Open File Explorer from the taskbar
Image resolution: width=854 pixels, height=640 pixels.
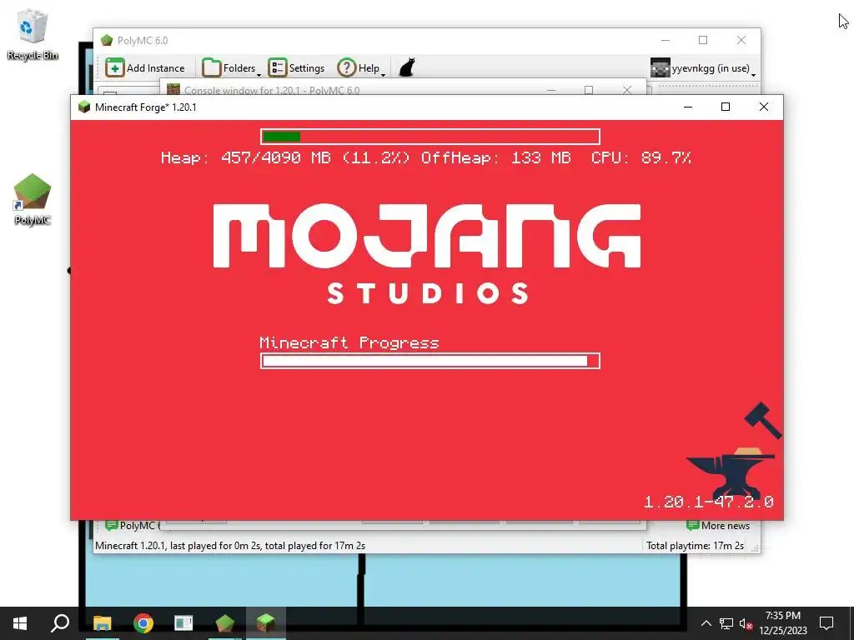pos(102,623)
